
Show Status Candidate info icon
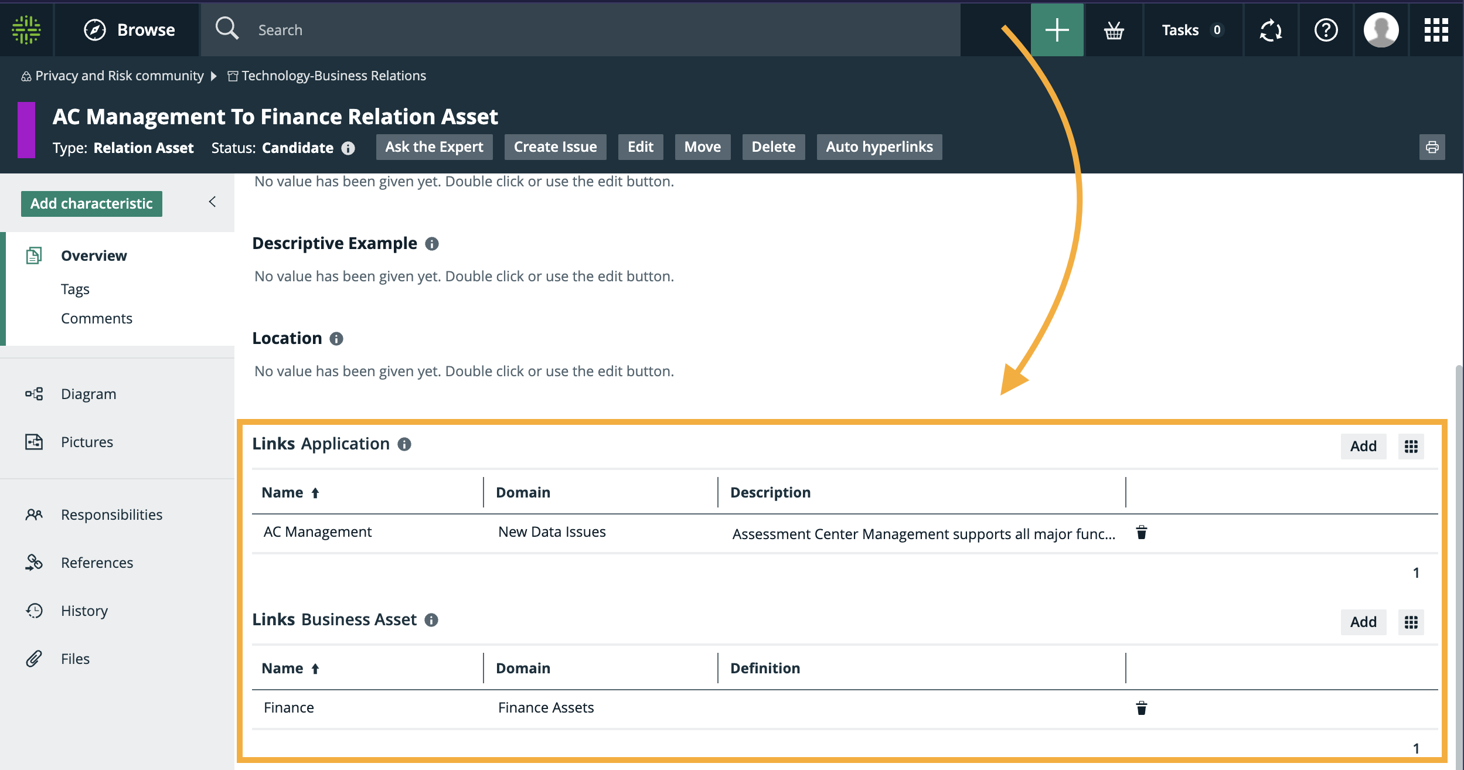[348, 148]
